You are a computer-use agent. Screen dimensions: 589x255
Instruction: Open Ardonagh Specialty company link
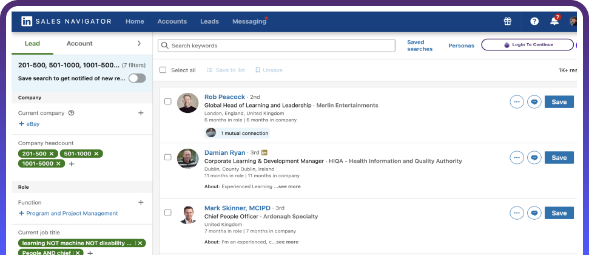click(x=291, y=216)
